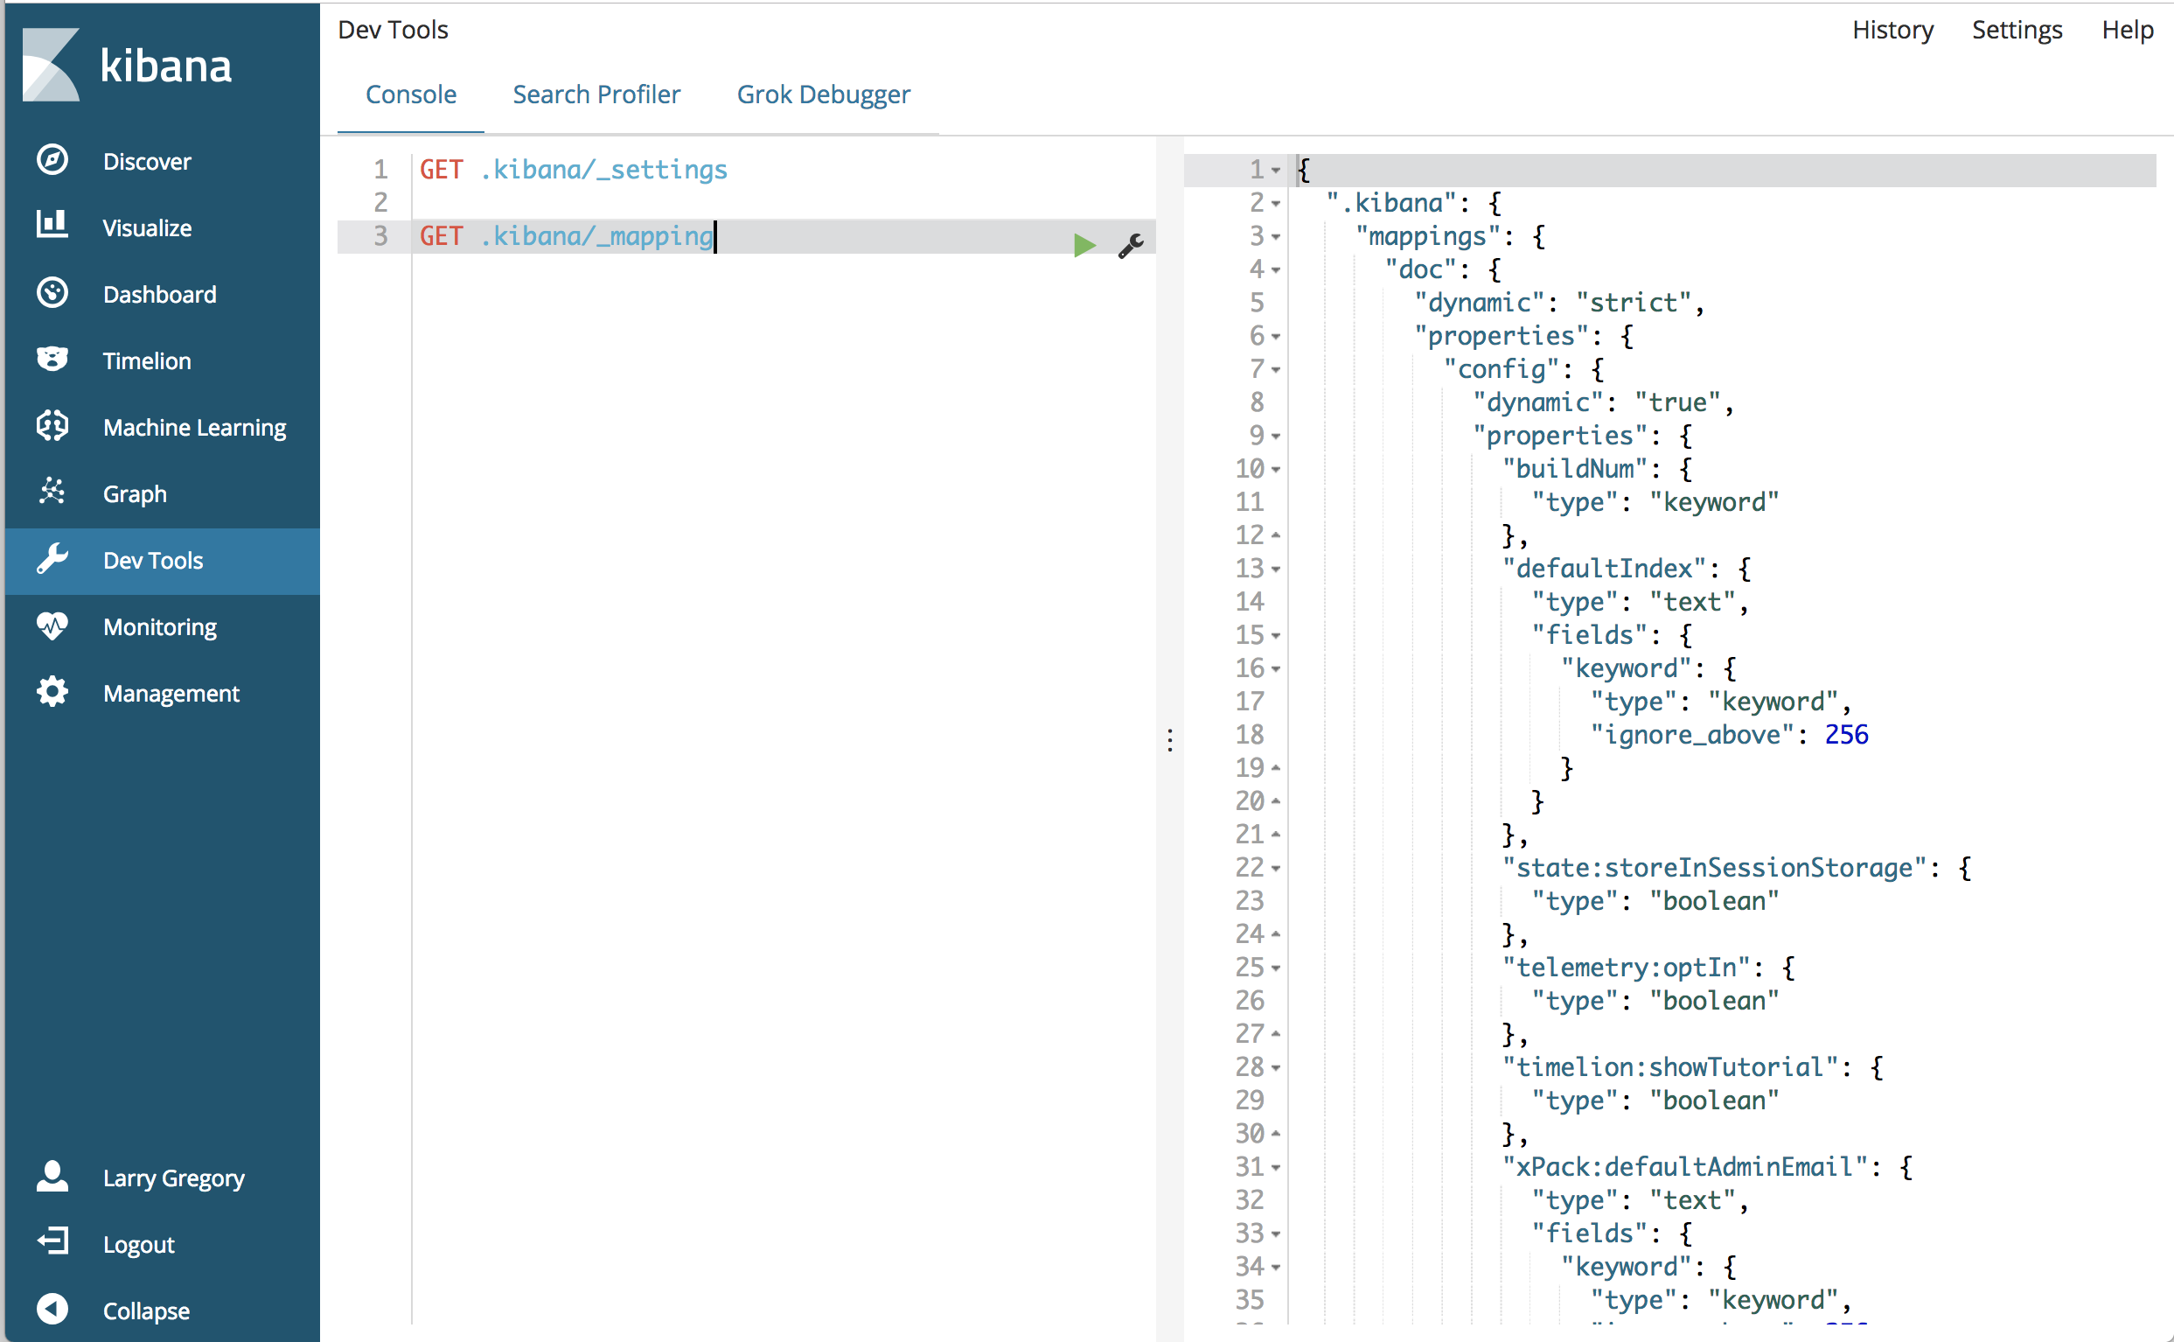The width and height of the screenshot is (2174, 1342).
Task: Click the first line GET .kibana/_settings
Action: pos(573,170)
